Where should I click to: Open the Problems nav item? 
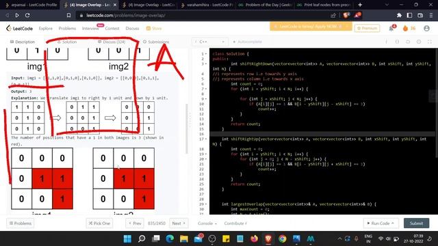pyautogui.click(x=67, y=29)
